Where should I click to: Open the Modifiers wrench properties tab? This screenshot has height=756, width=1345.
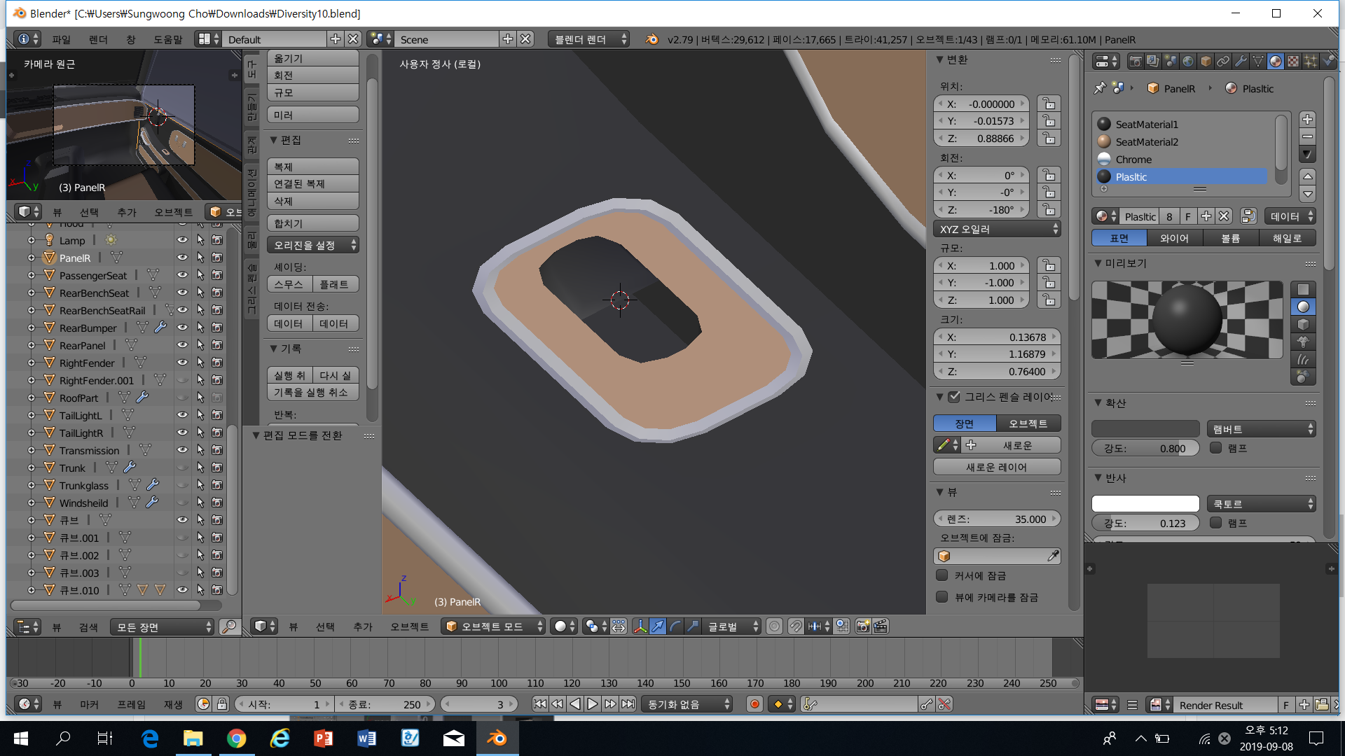[1241, 61]
